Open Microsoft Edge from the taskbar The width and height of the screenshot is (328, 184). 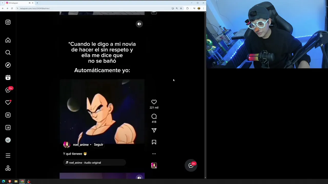pyautogui.click(x=4, y=182)
